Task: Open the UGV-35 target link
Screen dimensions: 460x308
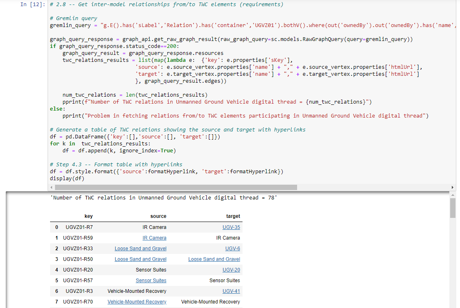Action: click(231, 227)
